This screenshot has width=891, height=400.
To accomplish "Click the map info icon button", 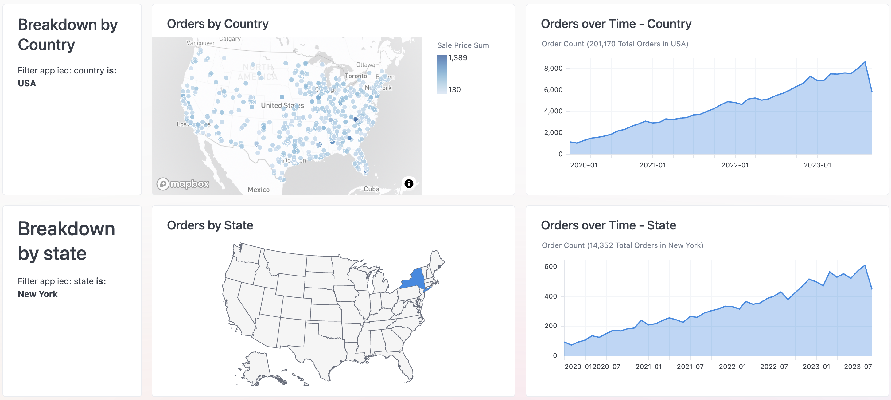I will [x=408, y=183].
